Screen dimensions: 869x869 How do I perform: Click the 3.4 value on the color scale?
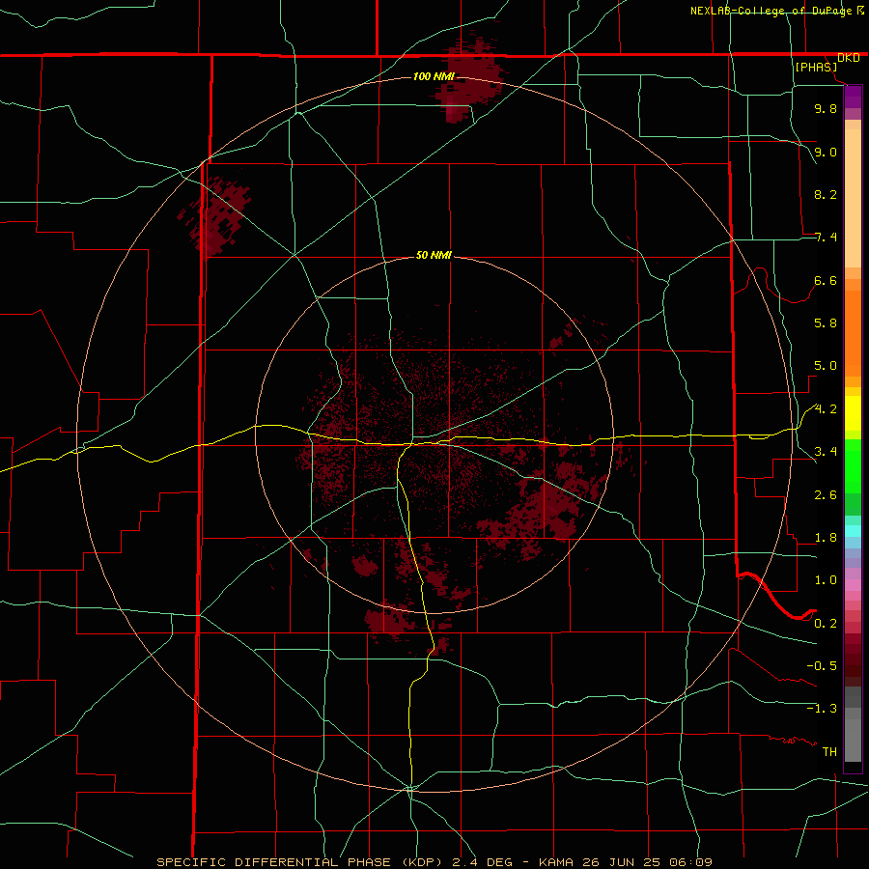click(826, 451)
